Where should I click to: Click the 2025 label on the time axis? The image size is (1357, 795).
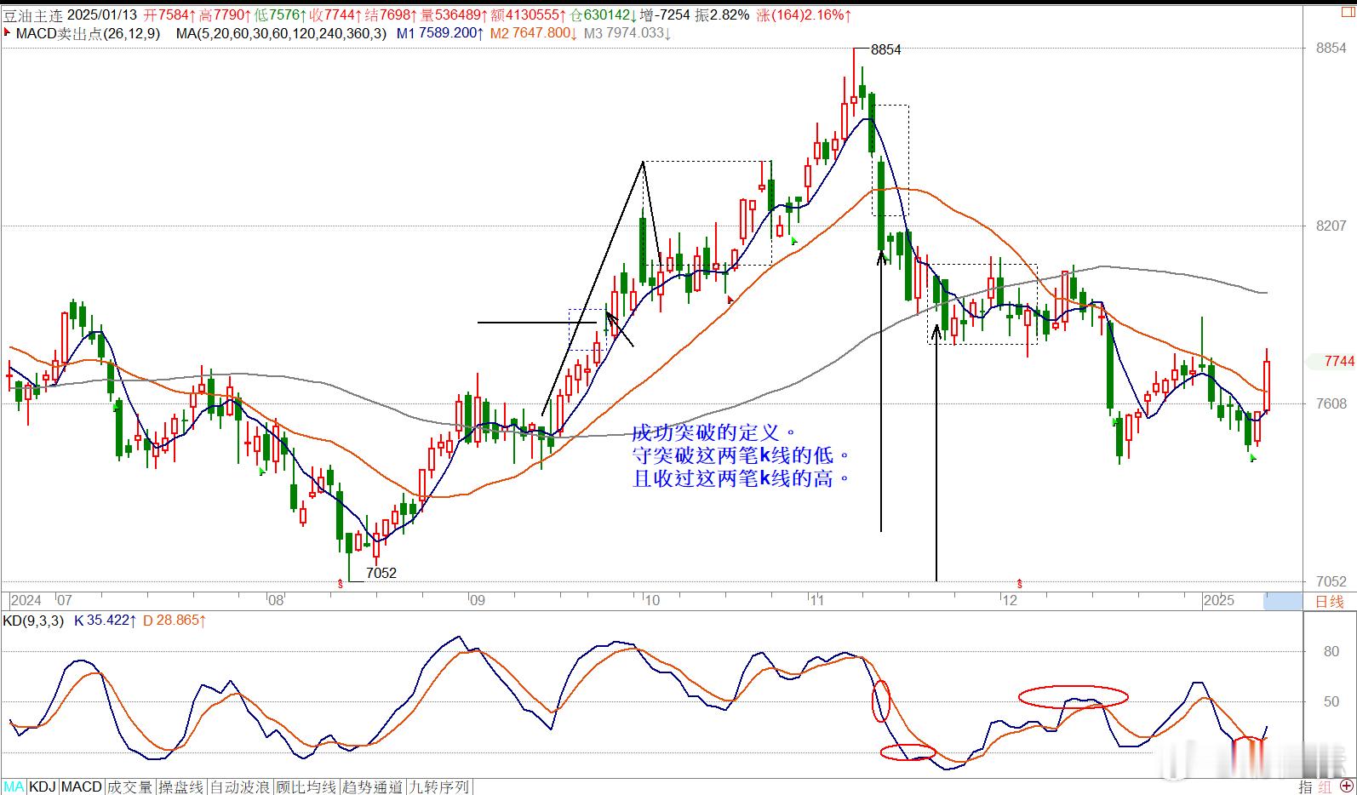tap(1218, 601)
